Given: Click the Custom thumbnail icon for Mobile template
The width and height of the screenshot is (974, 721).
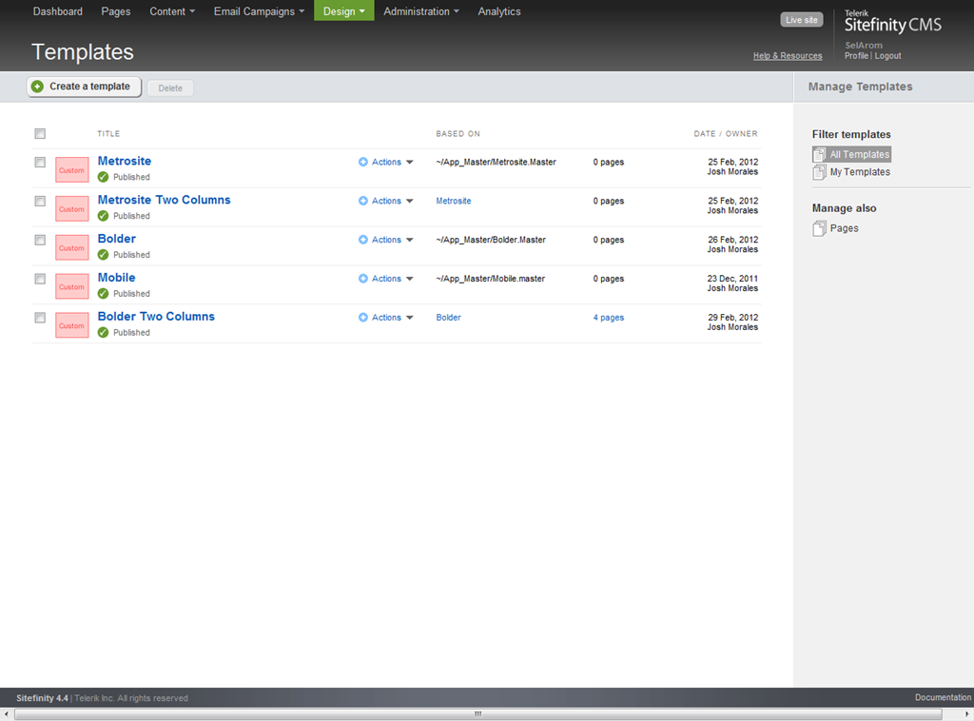Looking at the screenshot, I should click(72, 287).
